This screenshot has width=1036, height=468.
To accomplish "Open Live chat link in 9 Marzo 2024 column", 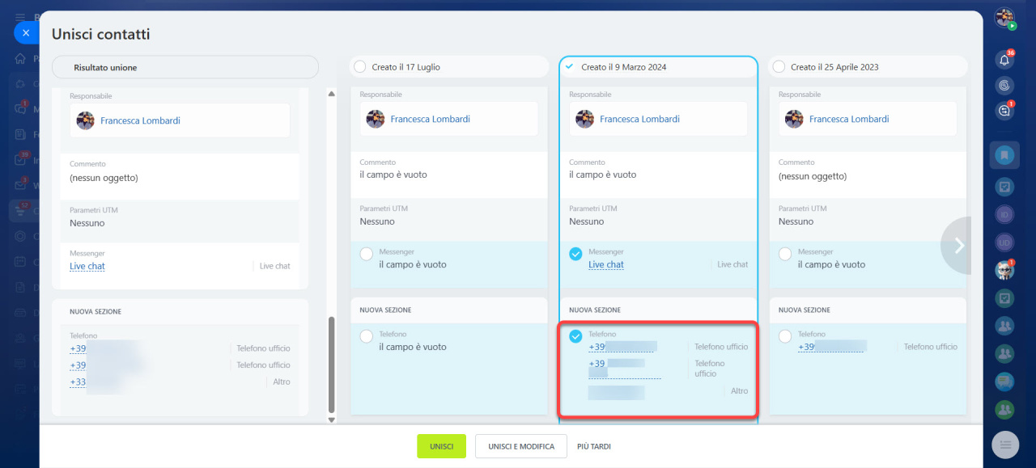I will point(606,264).
